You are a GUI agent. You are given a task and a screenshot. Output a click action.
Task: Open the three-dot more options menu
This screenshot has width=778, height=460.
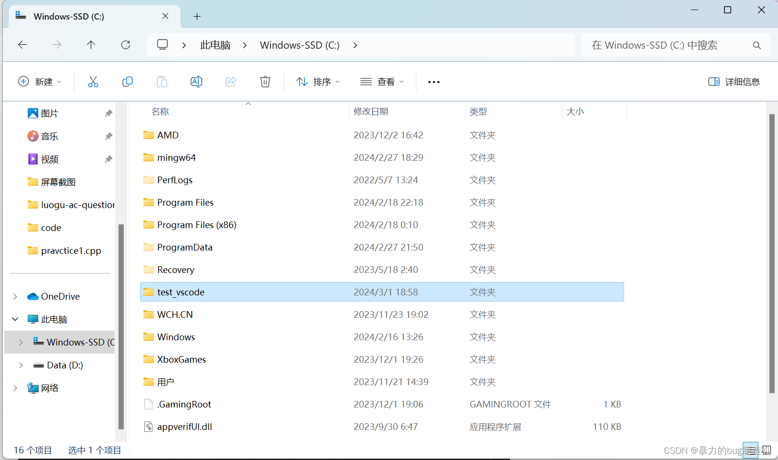point(434,82)
